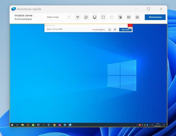Click the select monitor icon

(x=95, y=17)
